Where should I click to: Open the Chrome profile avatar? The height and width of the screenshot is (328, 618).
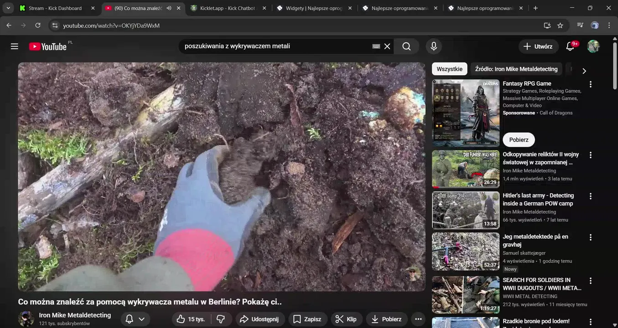tap(595, 26)
